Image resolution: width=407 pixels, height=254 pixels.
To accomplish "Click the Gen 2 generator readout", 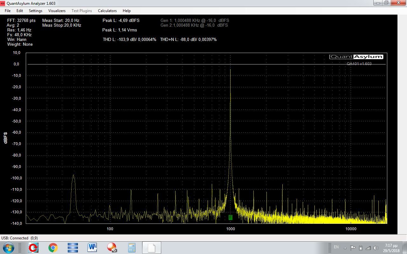I will click(x=194, y=25).
